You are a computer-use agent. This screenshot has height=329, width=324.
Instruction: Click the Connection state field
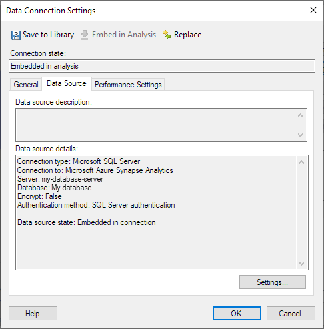pos(162,66)
